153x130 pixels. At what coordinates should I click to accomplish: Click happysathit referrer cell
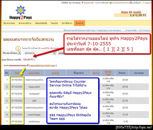(x=34, y=87)
